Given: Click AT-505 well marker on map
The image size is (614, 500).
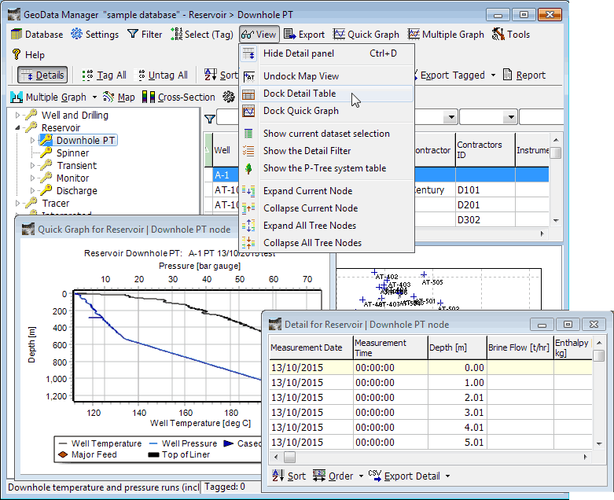Looking at the screenshot, I should [424, 274].
